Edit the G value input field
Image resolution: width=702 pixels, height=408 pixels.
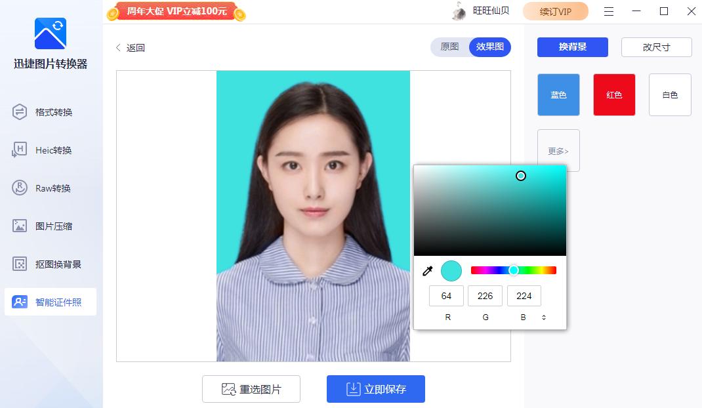click(x=485, y=296)
